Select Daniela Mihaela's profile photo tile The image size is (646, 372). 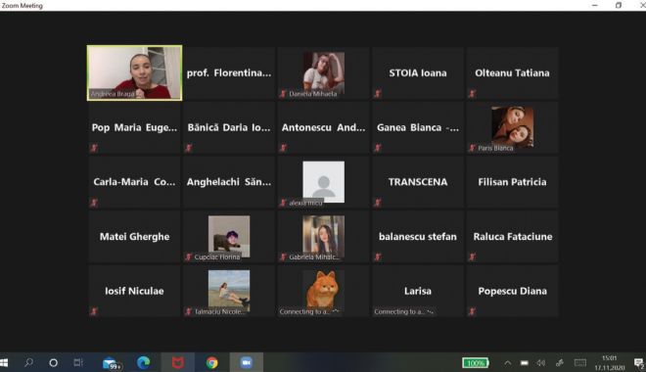click(x=323, y=72)
